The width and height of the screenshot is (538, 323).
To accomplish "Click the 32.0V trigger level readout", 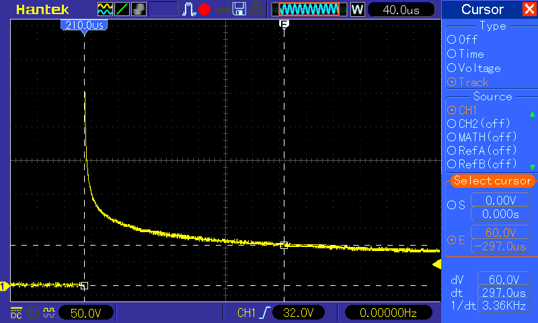I will (299, 313).
